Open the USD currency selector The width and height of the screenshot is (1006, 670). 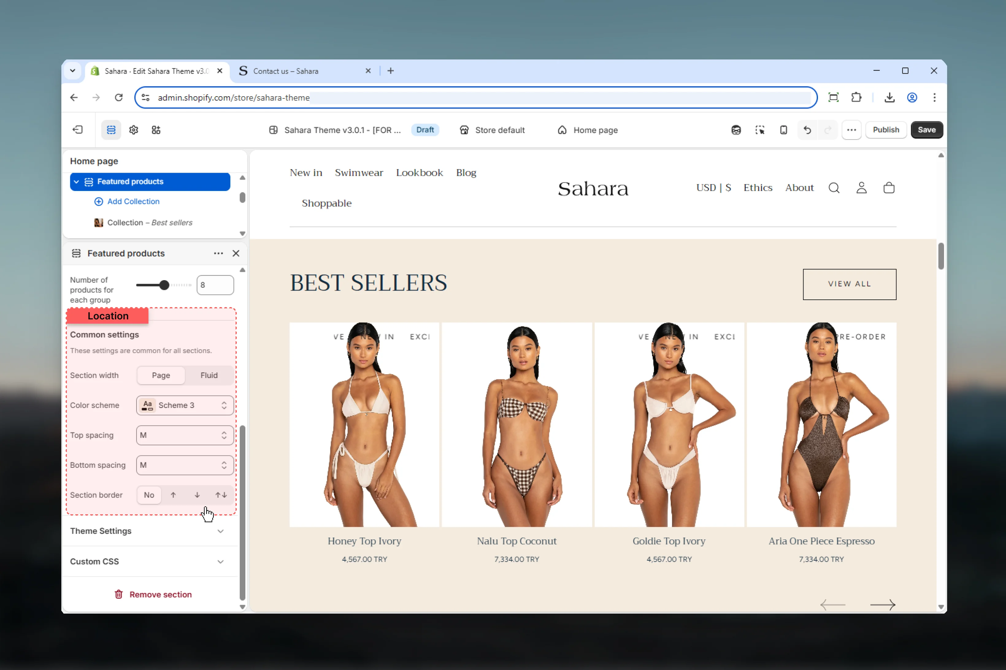(x=713, y=188)
